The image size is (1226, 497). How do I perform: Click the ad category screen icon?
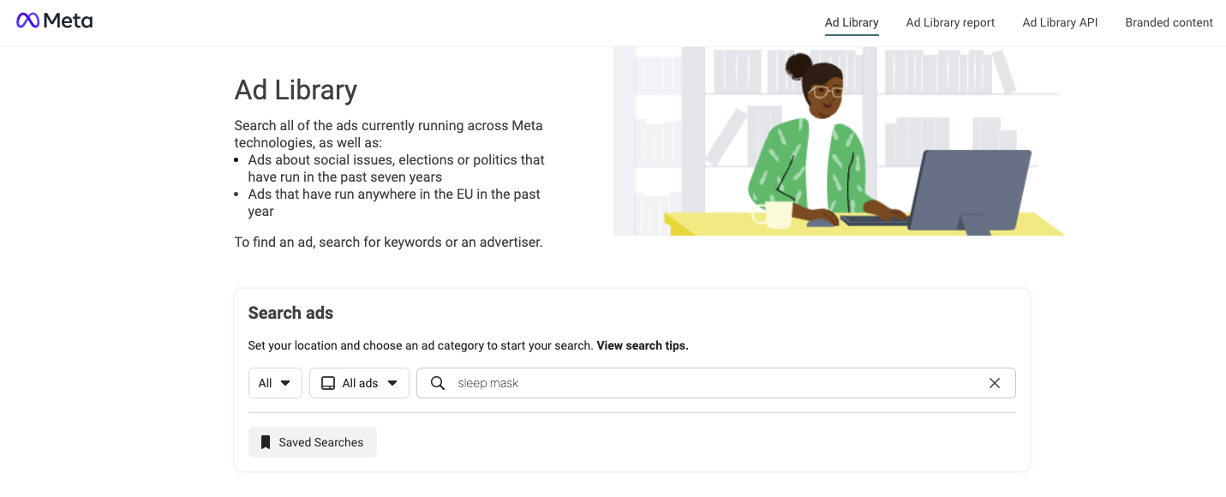pos(328,383)
